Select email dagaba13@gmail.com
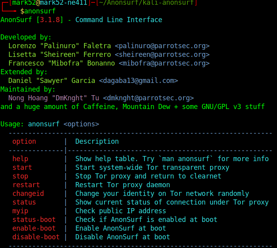This screenshot has width=277, height=248. point(138,81)
